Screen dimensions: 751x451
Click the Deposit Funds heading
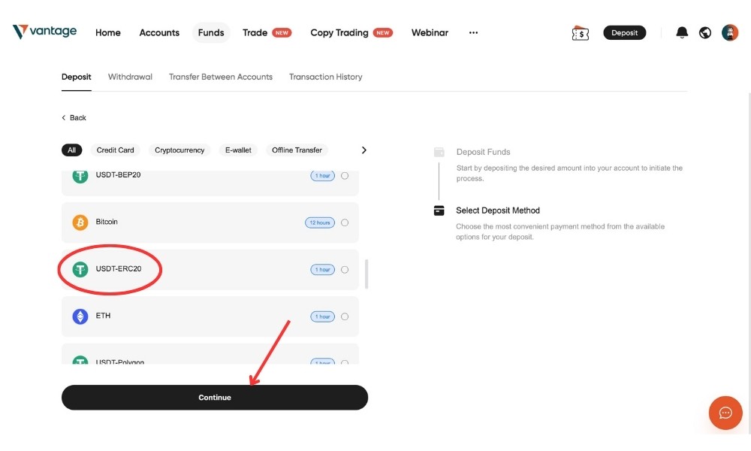483,152
